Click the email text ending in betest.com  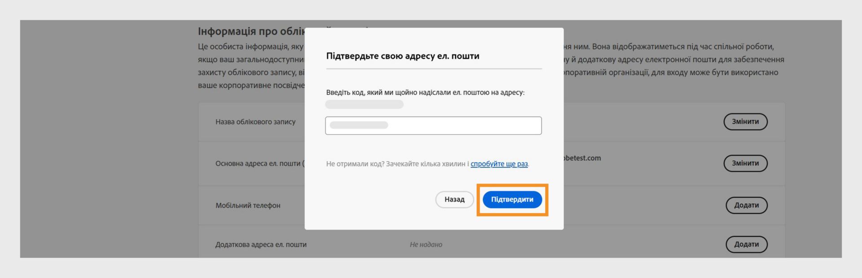coord(582,158)
